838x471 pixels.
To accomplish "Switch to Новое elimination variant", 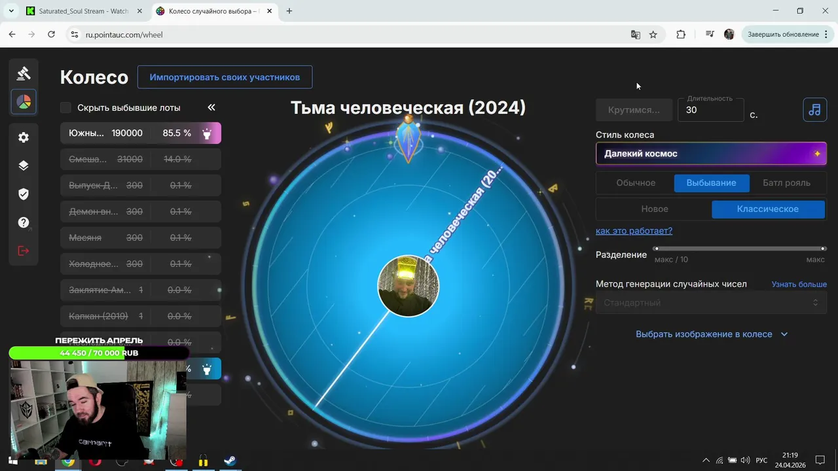I will pyautogui.click(x=655, y=209).
